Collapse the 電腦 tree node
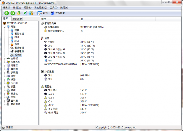The image size is (183, 131). tap(5, 27)
